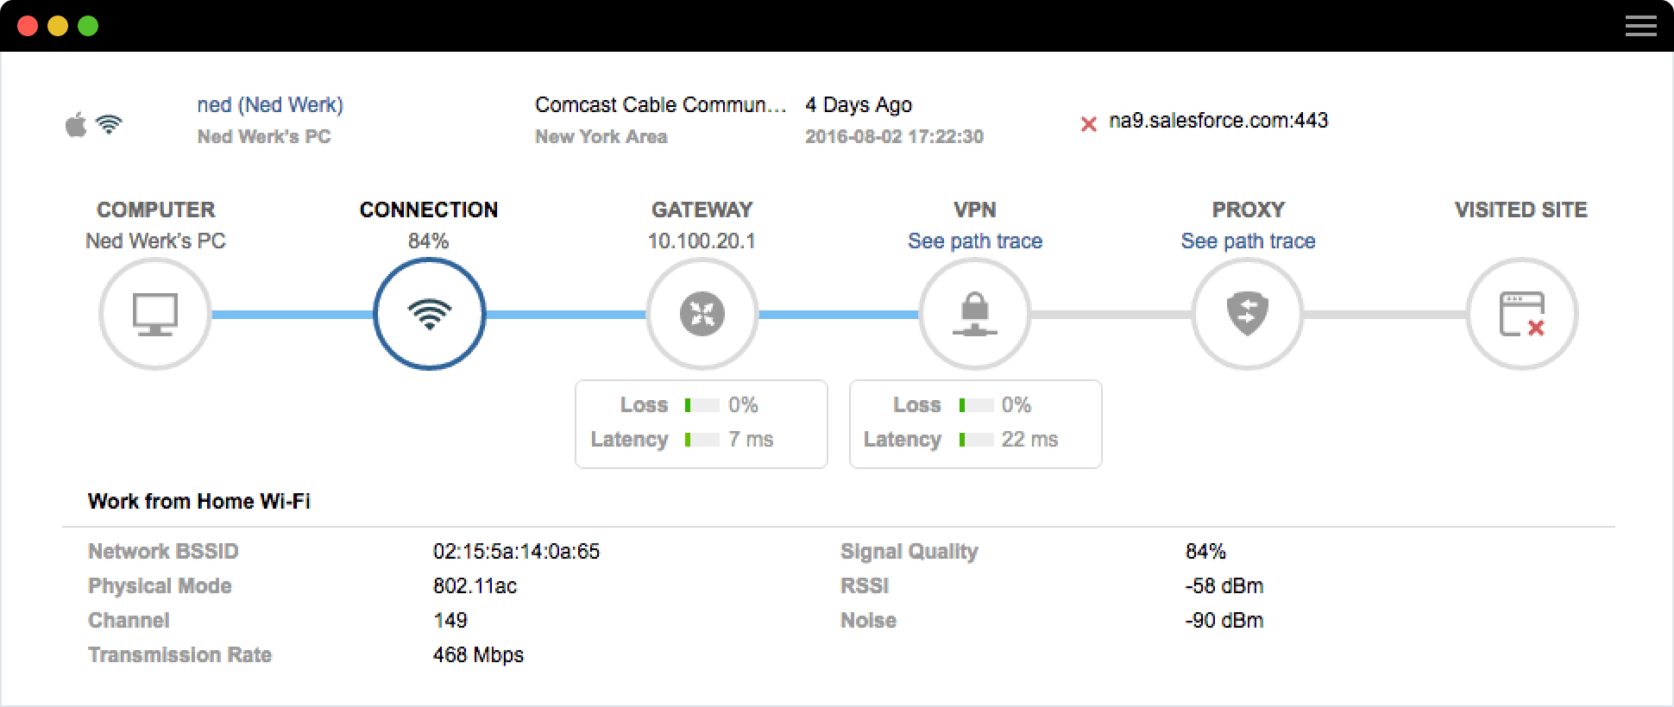The image size is (1674, 707).
Task: Select the Visited Site error icon
Action: click(x=1521, y=314)
